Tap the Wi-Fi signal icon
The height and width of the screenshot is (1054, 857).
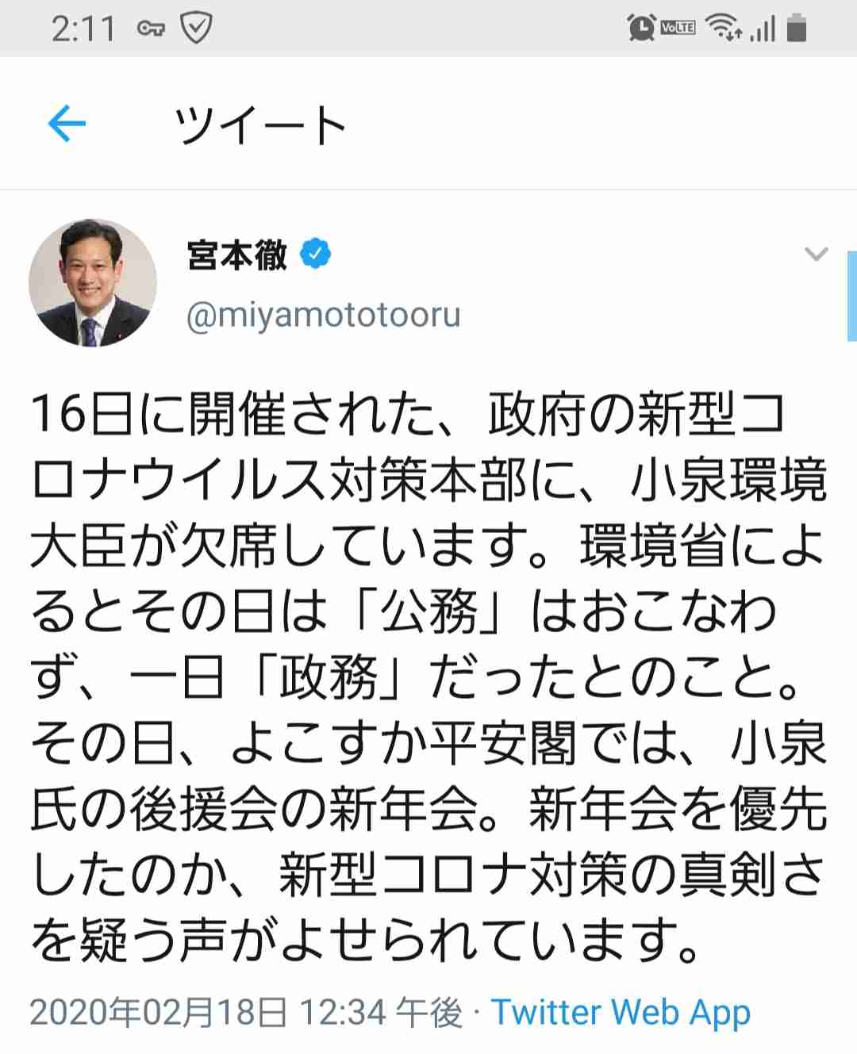pos(724,28)
